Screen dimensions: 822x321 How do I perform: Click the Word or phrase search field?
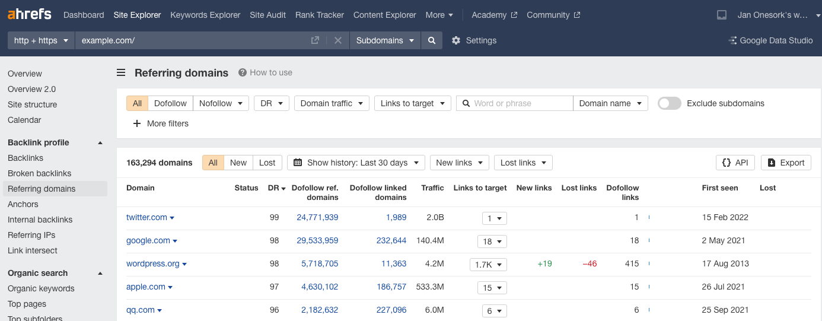click(x=514, y=103)
